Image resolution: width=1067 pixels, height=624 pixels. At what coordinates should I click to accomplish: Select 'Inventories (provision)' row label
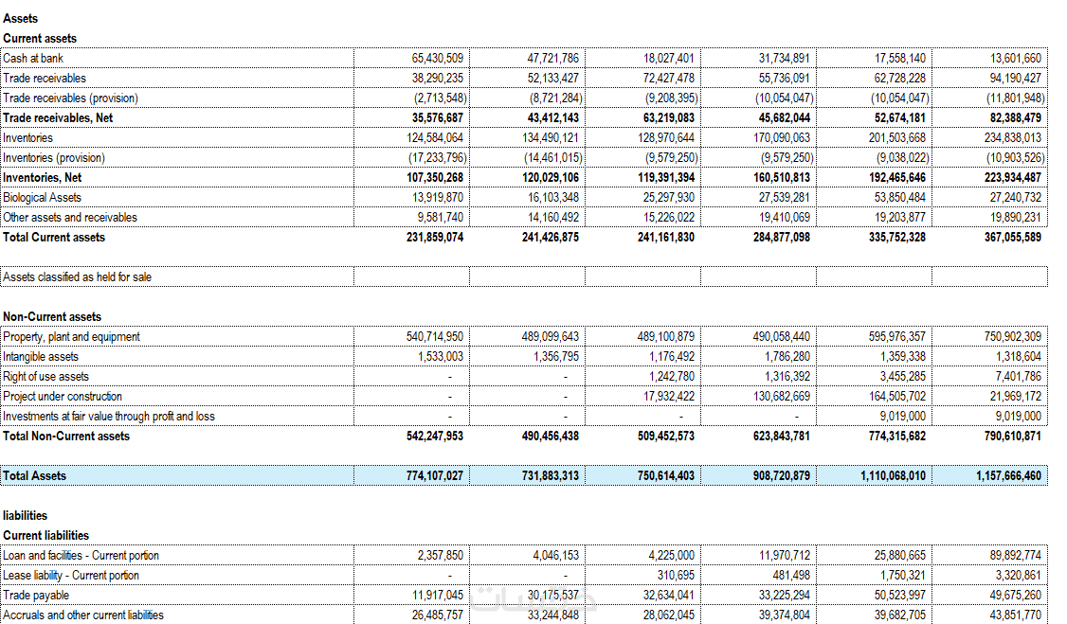(x=54, y=158)
